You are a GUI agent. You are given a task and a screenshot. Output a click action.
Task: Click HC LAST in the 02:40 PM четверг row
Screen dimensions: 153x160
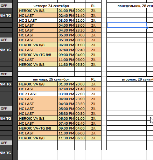38,15
